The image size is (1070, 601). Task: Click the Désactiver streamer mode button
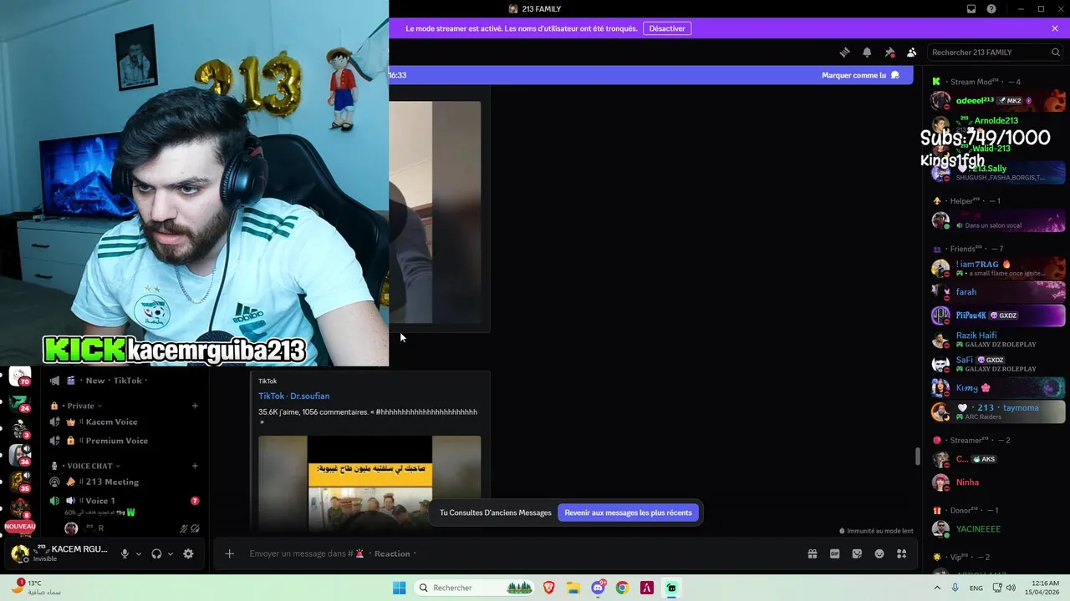coord(667,28)
